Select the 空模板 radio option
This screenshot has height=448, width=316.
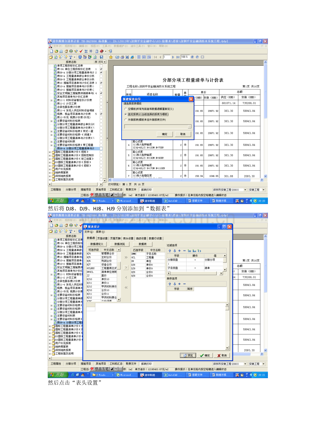[126, 109]
